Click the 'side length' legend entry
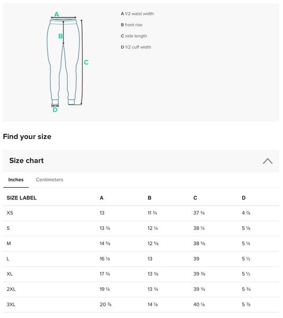Image resolution: width=283 pixels, height=318 pixels. pyautogui.click(x=135, y=36)
